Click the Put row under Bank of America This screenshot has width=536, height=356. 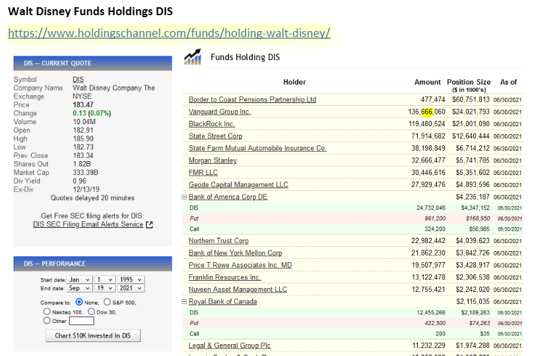point(352,219)
